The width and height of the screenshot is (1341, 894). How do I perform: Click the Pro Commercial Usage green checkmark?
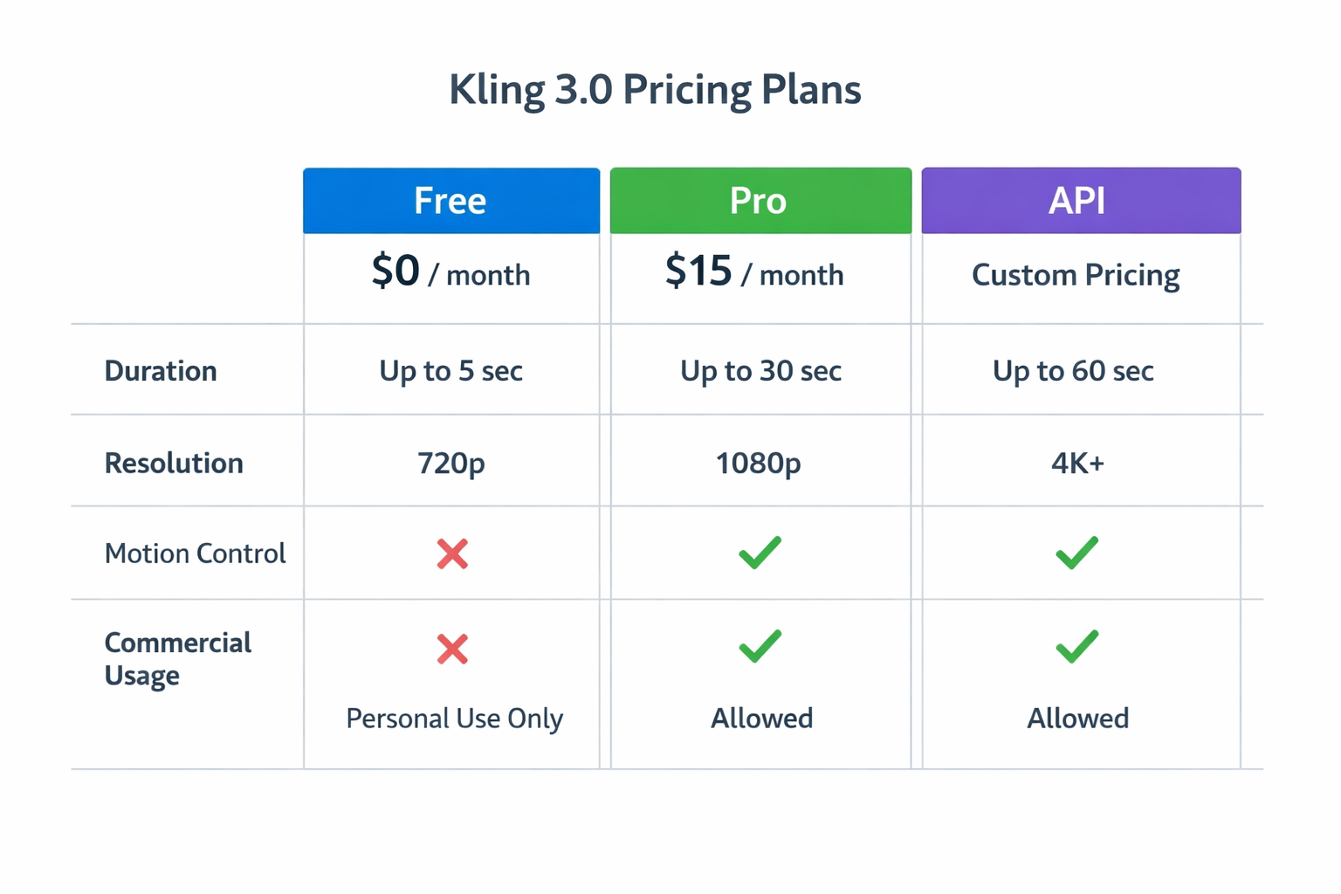coord(760,646)
